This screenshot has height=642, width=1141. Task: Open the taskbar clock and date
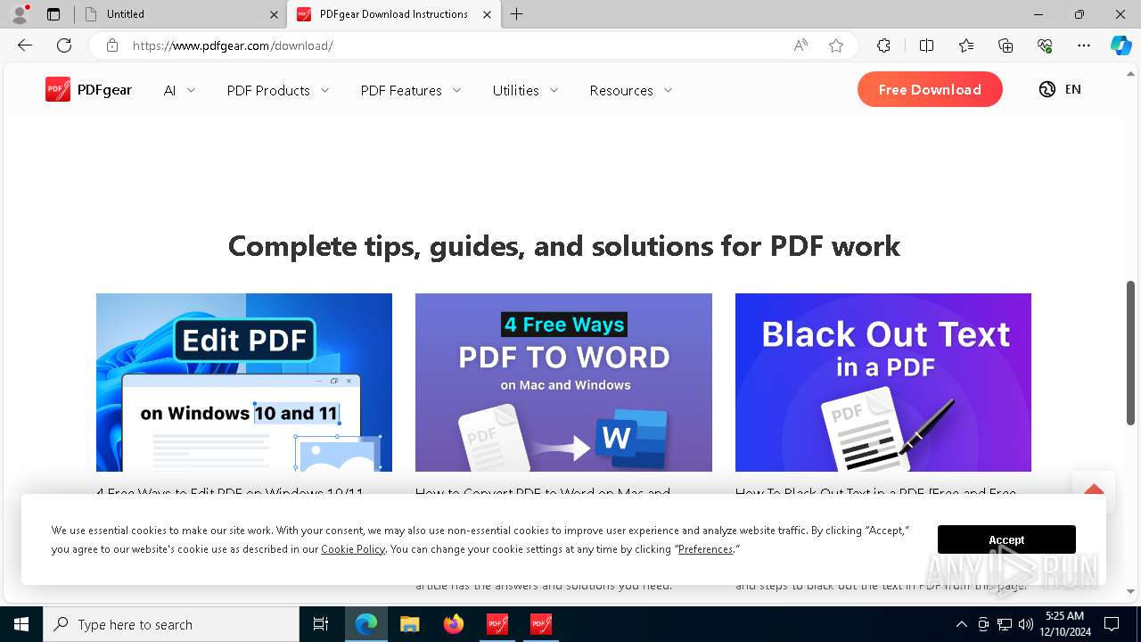point(1064,624)
